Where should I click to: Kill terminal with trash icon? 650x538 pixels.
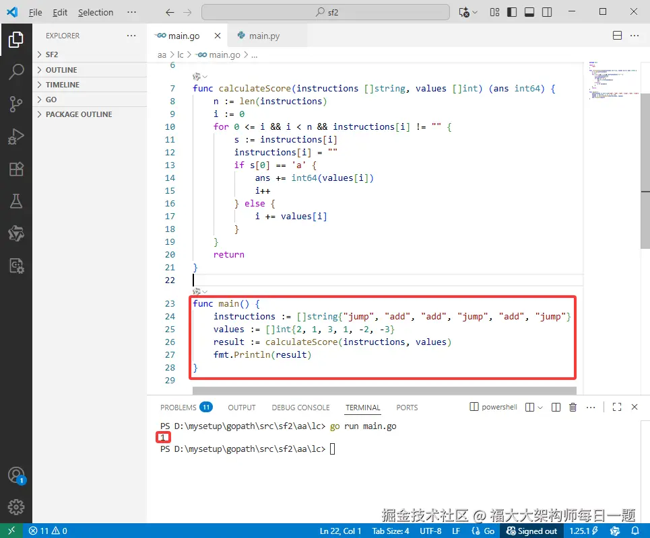tap(573, 408)
